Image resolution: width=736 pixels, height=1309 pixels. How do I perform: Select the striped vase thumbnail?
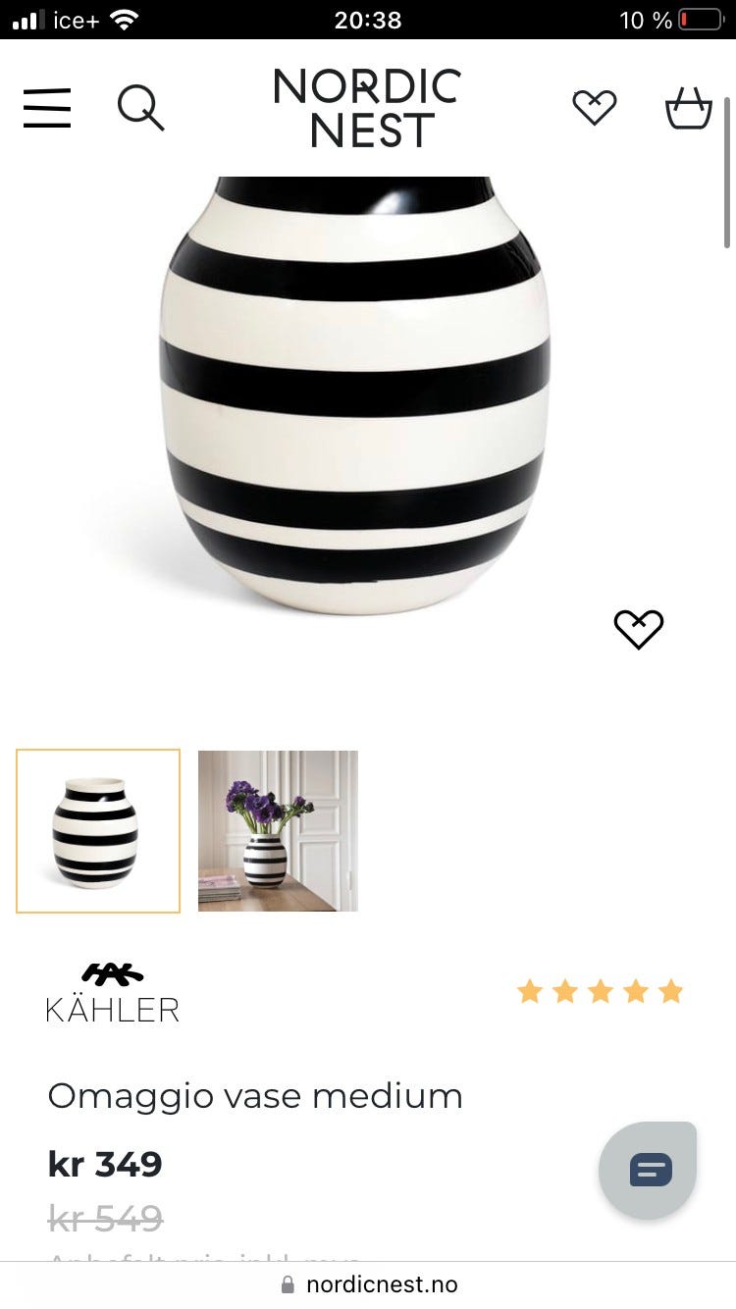point(98,831)
